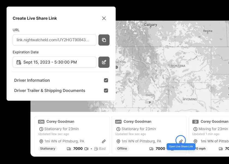Click the fuel pump icon next to Bad
The image size is (229, 164).
(x=96, y=149)
